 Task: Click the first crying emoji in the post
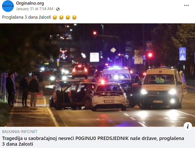(55, 17)
